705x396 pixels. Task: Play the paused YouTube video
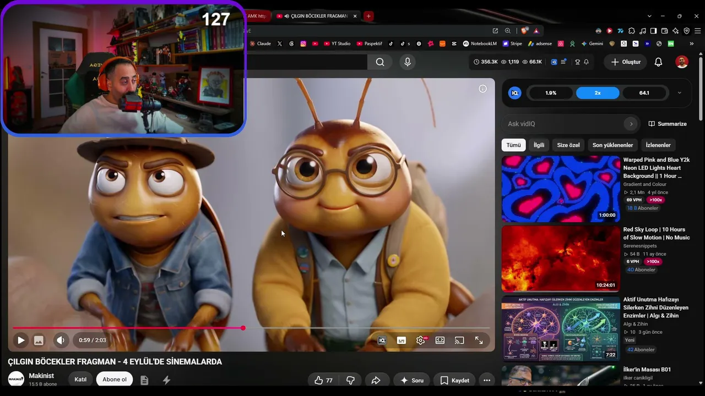[20, 340]
